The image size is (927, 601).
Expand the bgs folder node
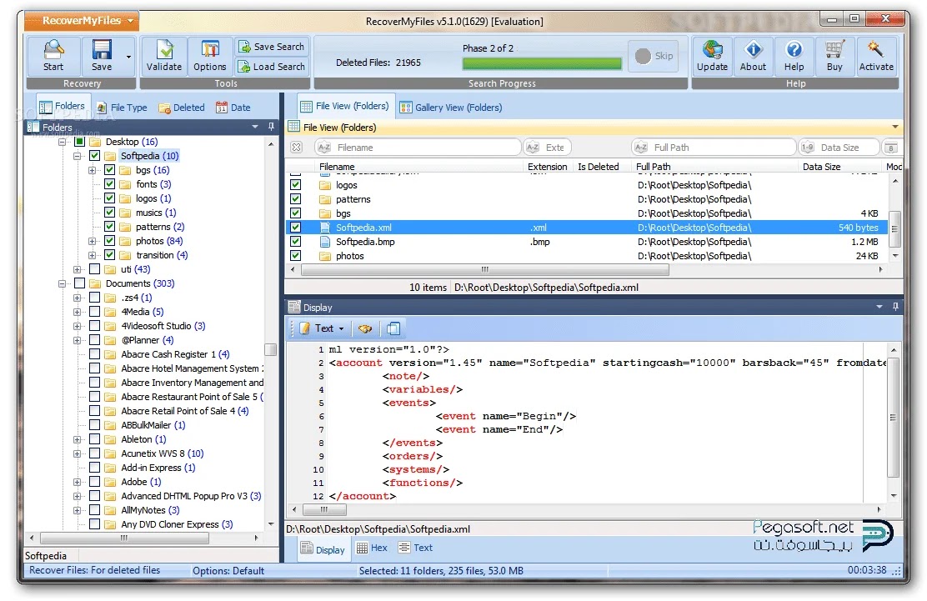coord(92,170)
